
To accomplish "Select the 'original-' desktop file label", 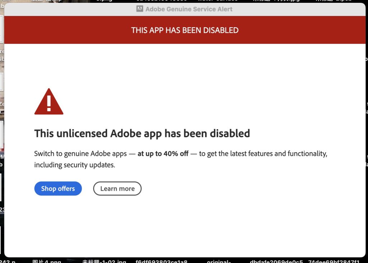I will 219,261.
